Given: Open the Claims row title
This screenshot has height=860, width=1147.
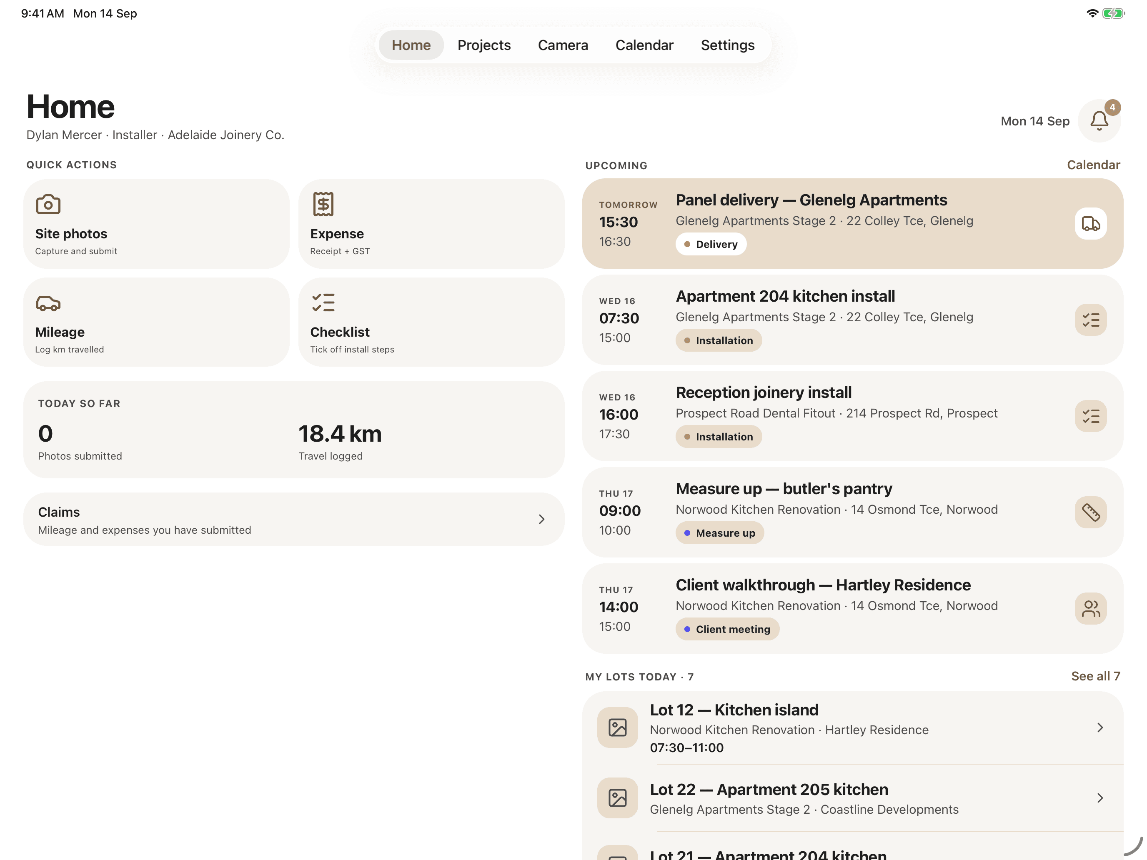Looking at the screenshot, I should pos(59,512).
